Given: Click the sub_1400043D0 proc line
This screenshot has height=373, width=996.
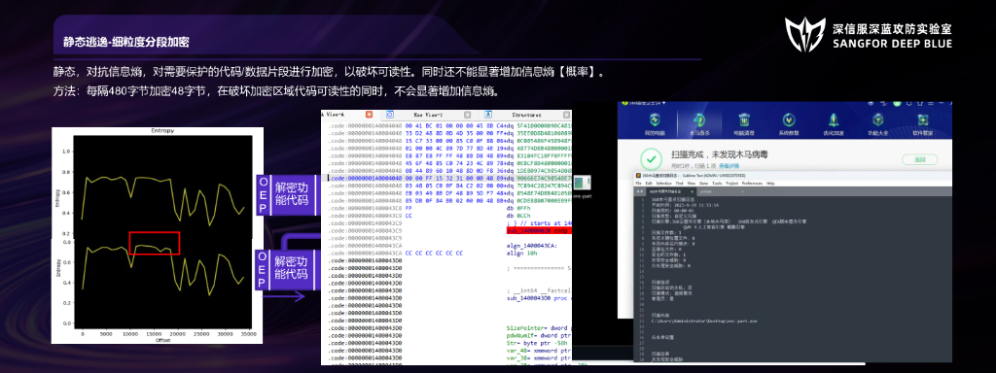Looking at the screenshot, I should [538, 298].
